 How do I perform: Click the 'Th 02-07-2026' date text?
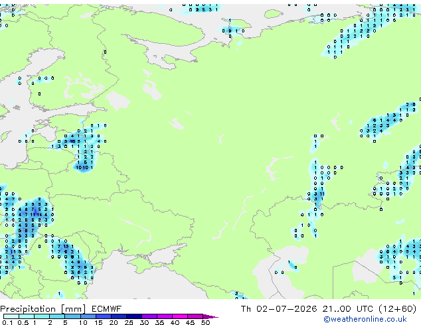click(279, 309)
